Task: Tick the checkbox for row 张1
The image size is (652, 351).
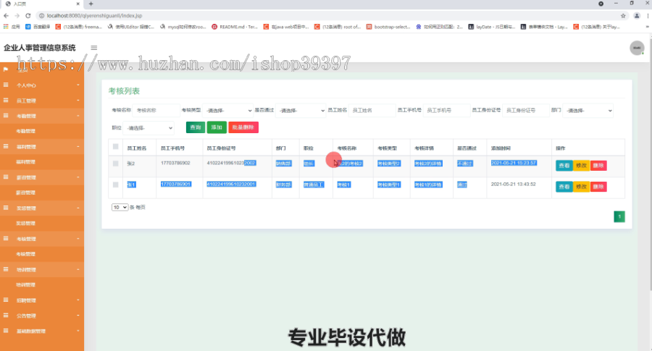Action: [116, 185]
